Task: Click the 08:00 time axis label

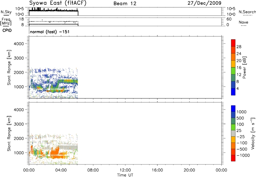Action: point(93,170)
